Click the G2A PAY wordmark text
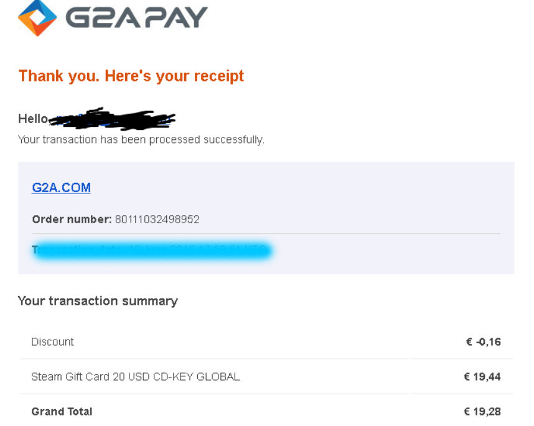Screen dimensions: 534x426 [x=136, y=17]
